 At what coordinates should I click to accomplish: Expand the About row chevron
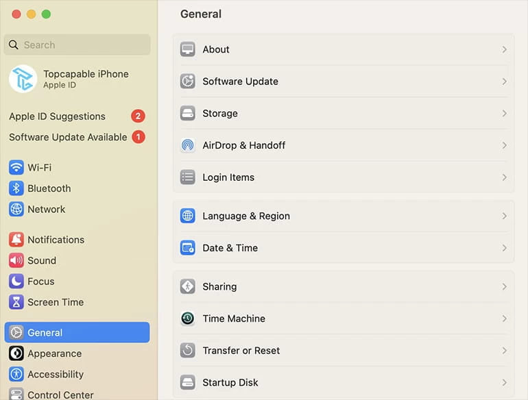504,49
